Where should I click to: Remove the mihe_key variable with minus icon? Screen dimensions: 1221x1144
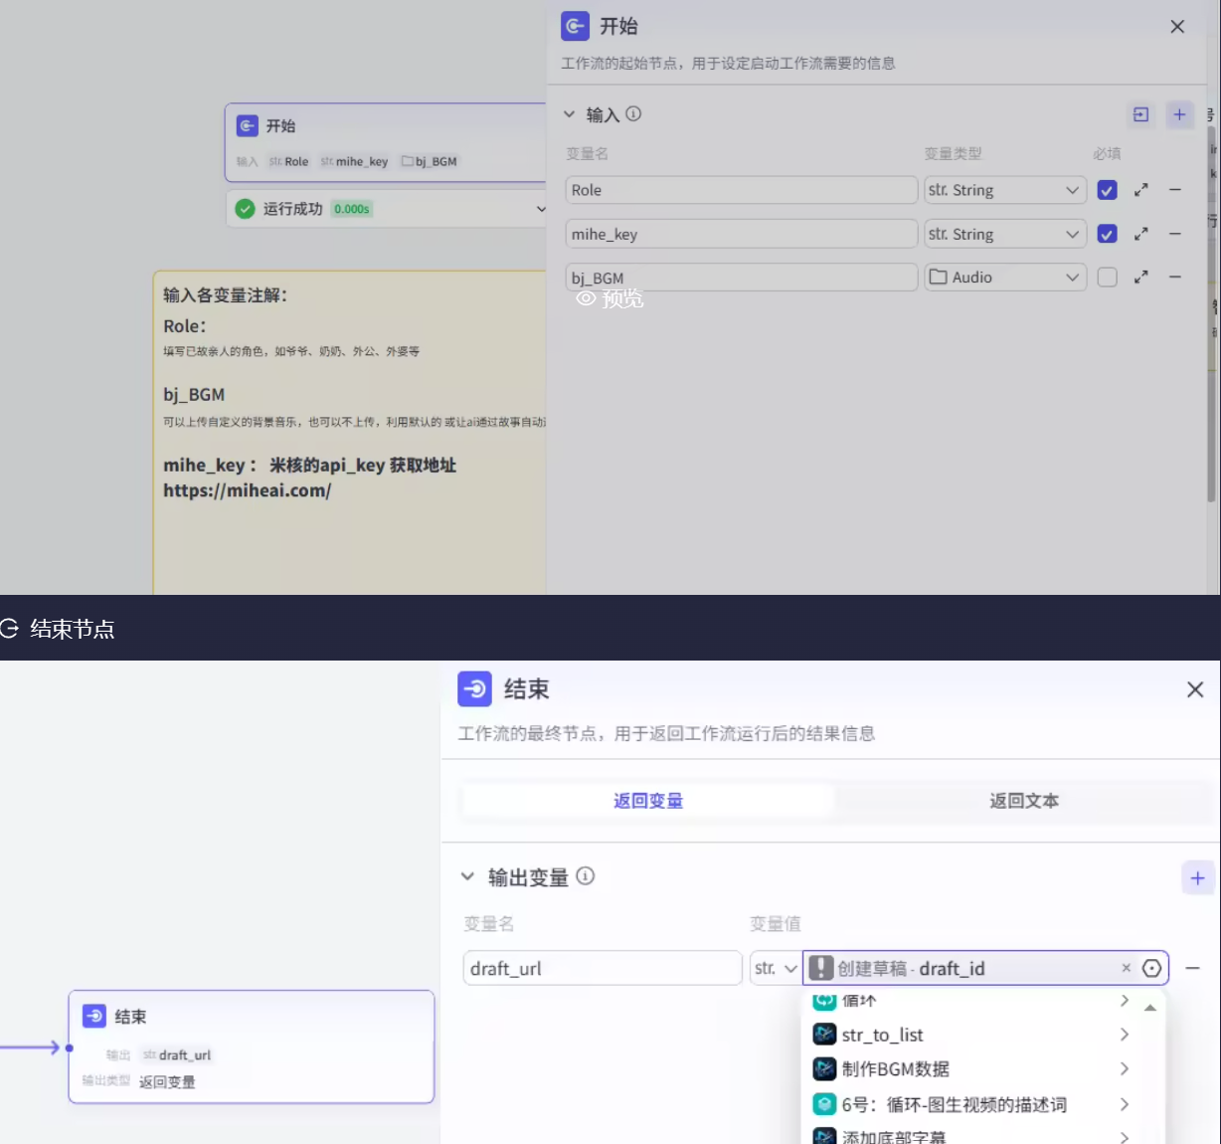pos(1174,234)
